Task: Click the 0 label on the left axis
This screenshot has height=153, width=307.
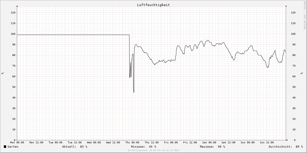Action: point(15,140)
